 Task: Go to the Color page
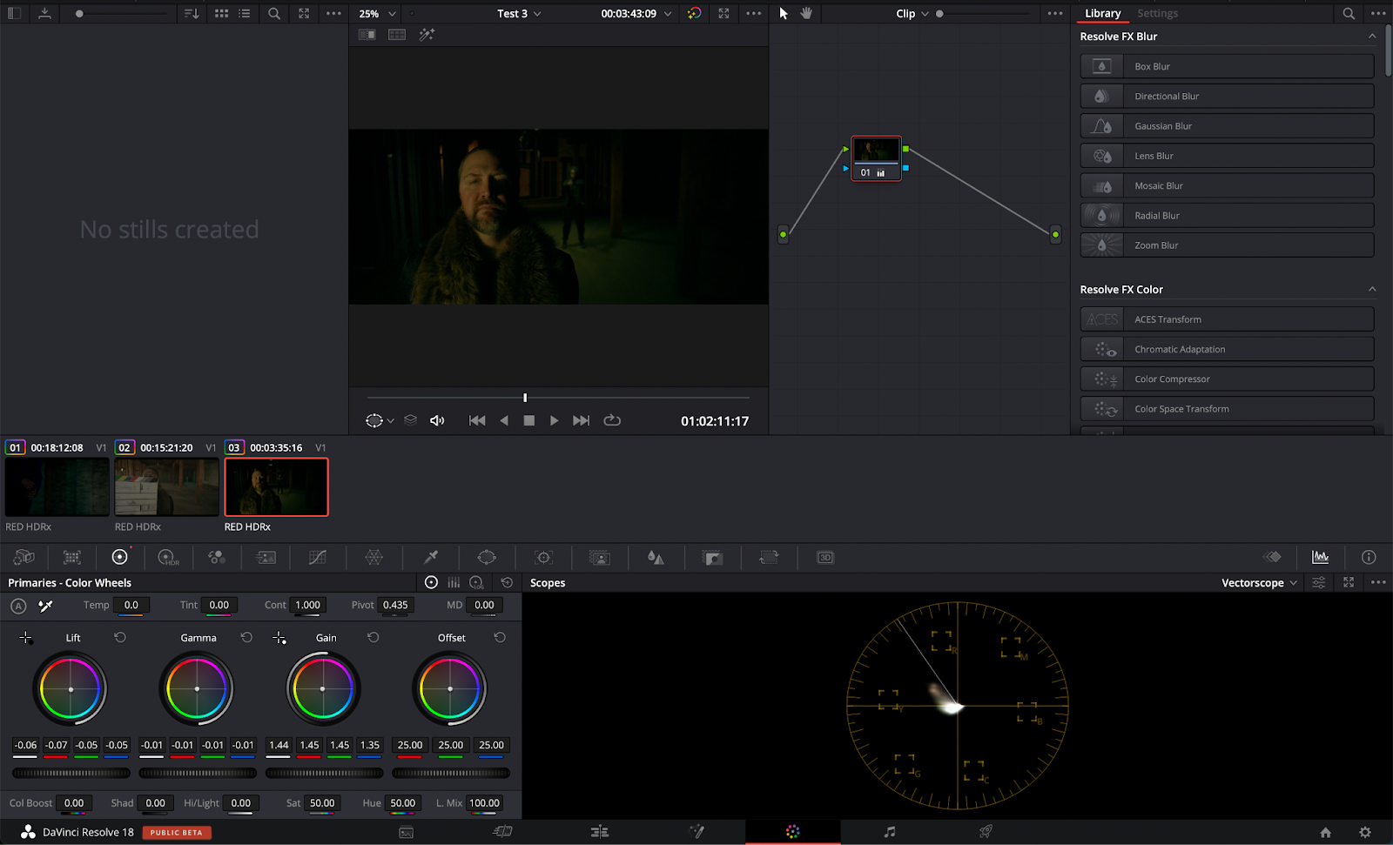pos(792,832)
